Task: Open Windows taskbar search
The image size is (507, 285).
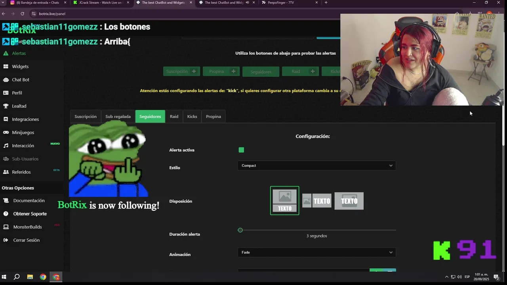Action: [x=17, y=277]
